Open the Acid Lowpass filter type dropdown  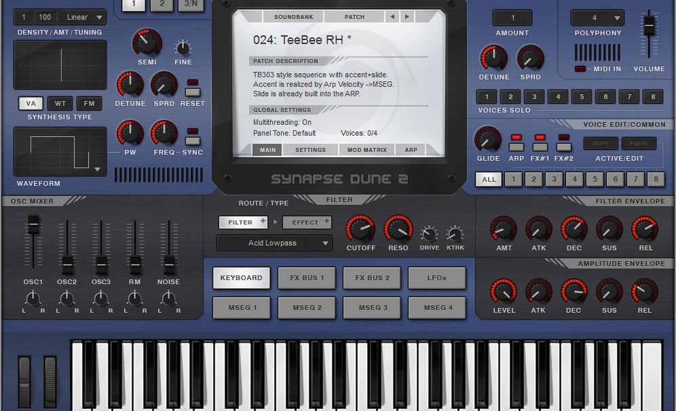(x=274, y=243)
